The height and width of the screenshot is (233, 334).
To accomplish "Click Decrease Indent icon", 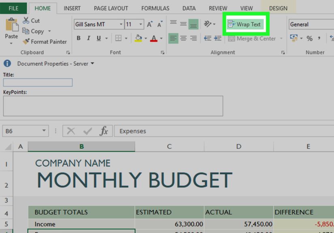I will (208, 38).
